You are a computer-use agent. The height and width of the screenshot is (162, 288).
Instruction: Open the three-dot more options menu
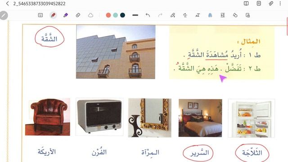[280, 4]
